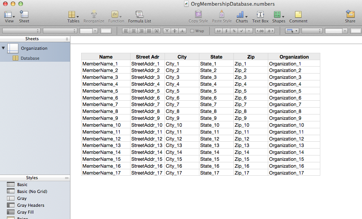362x219 pixels.
Task: Open the Tables toolbar button
Action: [73, 16]
